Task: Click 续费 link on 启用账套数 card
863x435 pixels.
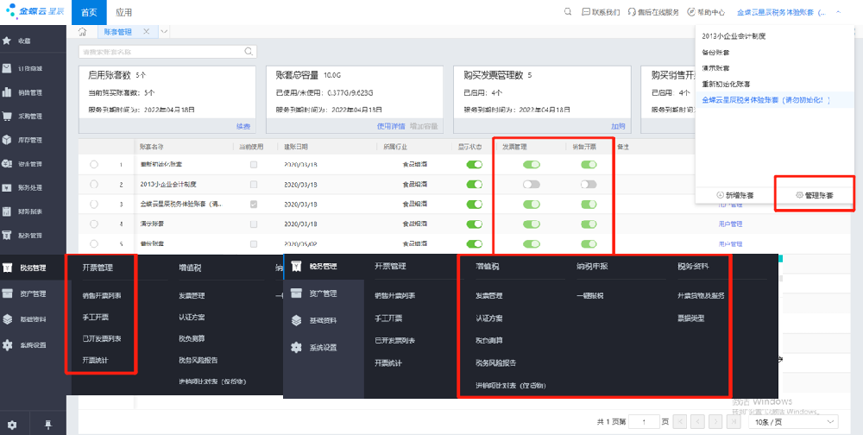Action: [243, 127]
